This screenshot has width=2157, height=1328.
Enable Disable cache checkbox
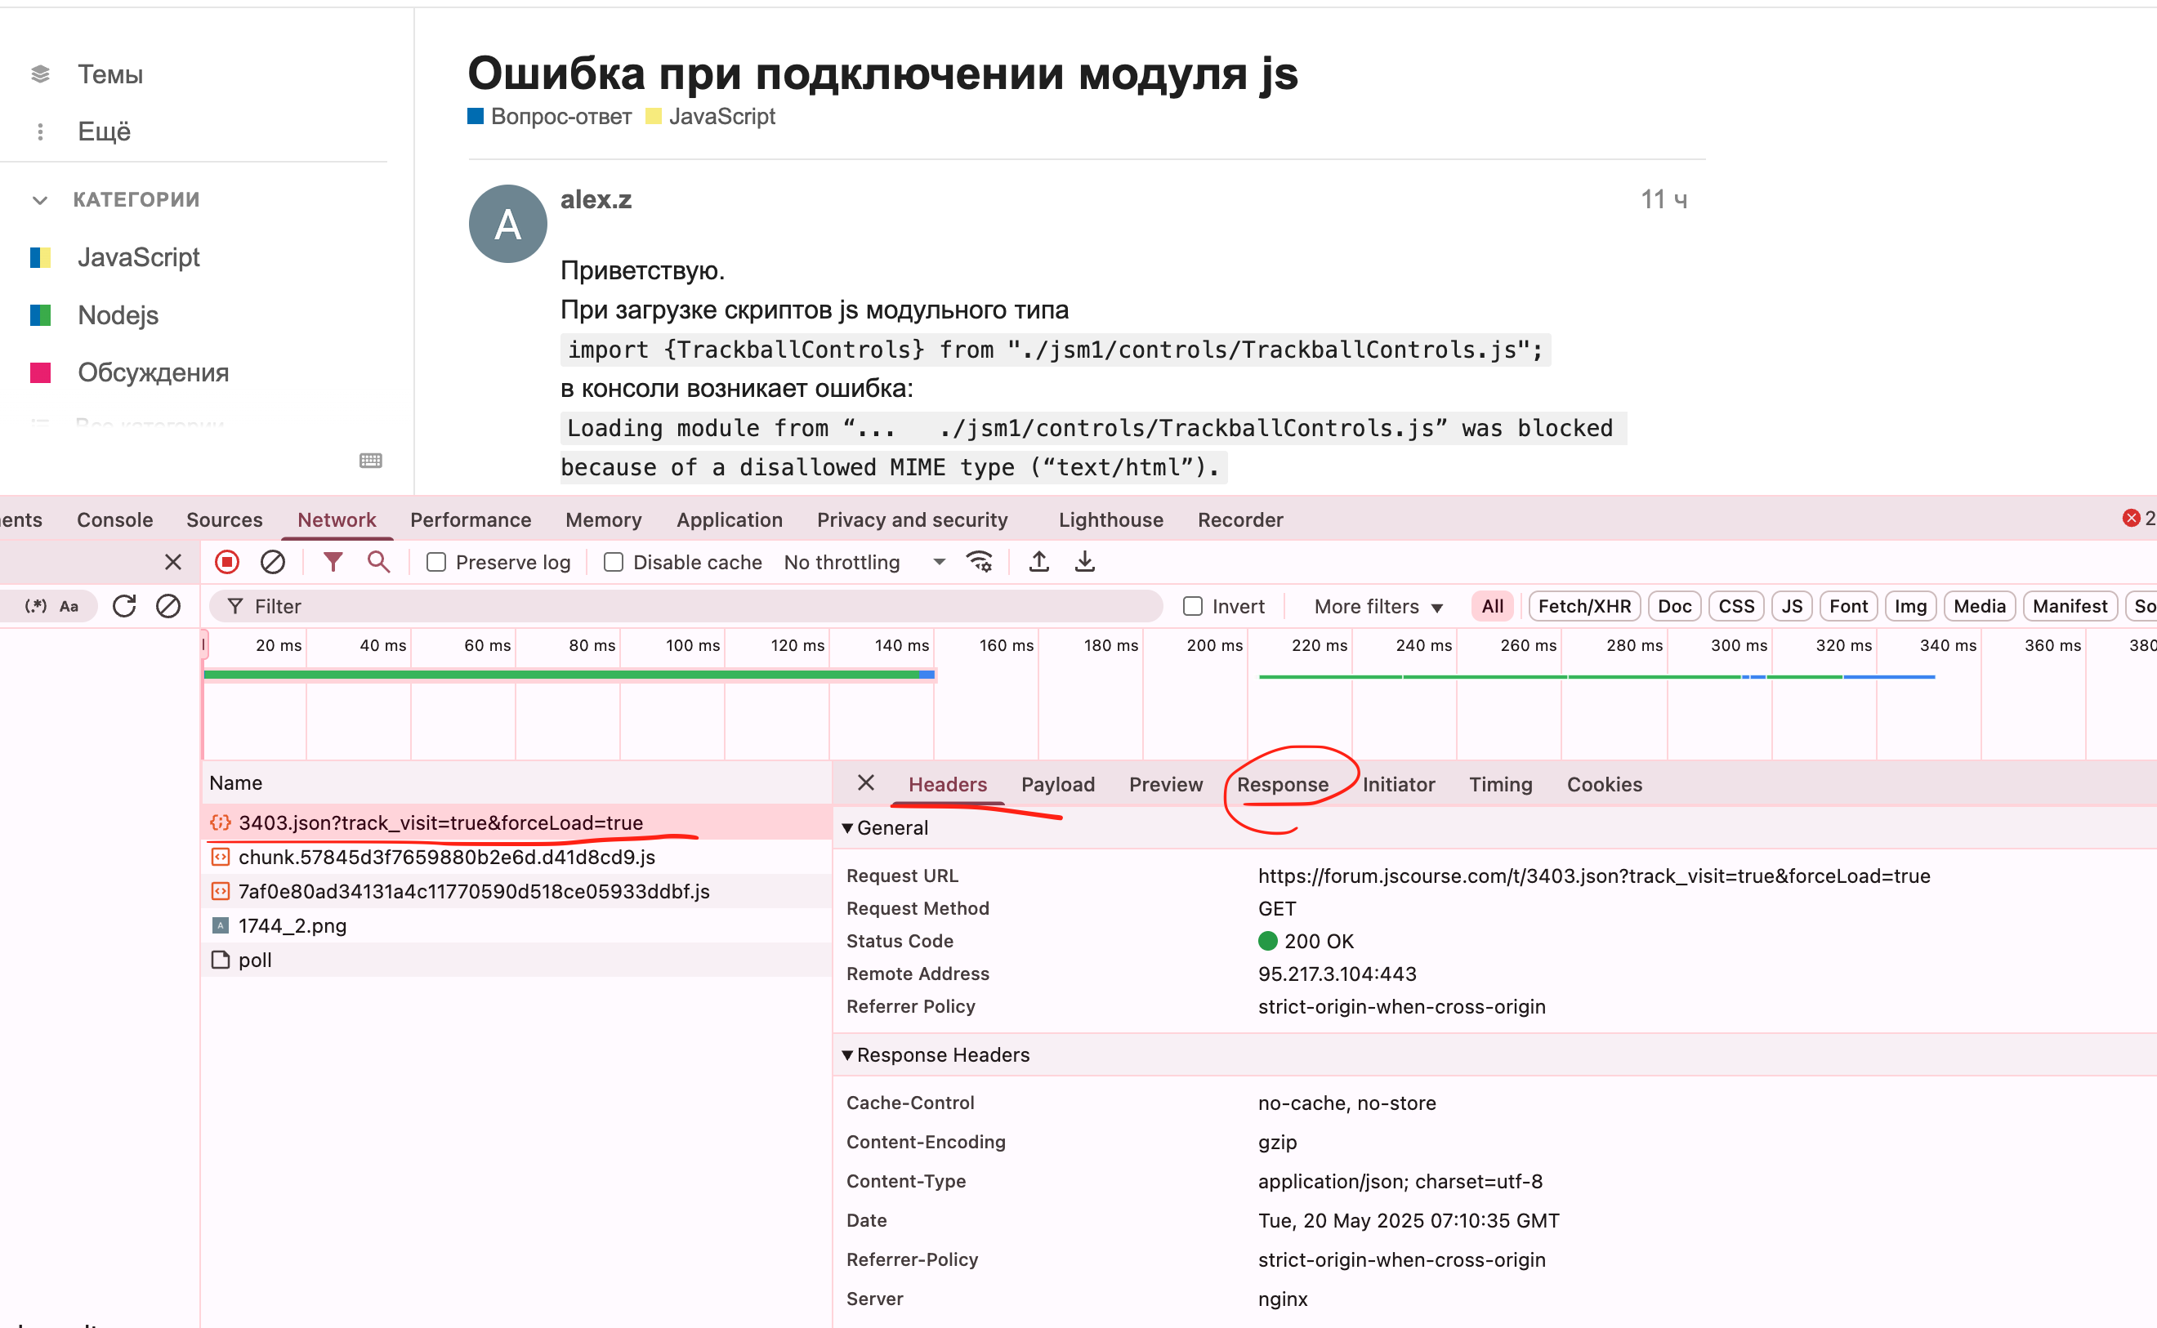click(614, 562)
